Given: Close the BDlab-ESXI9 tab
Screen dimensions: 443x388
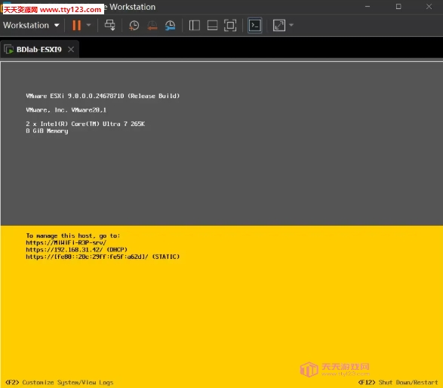Looking at the screenshot, I should [71, 50].
